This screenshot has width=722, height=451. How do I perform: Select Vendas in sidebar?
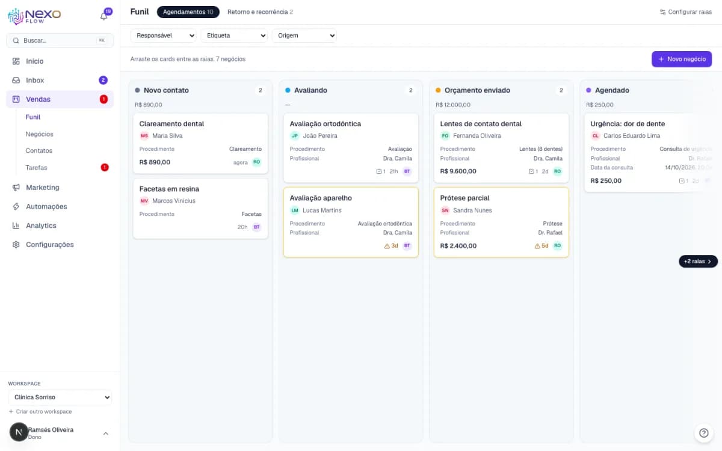click(60, 99)
